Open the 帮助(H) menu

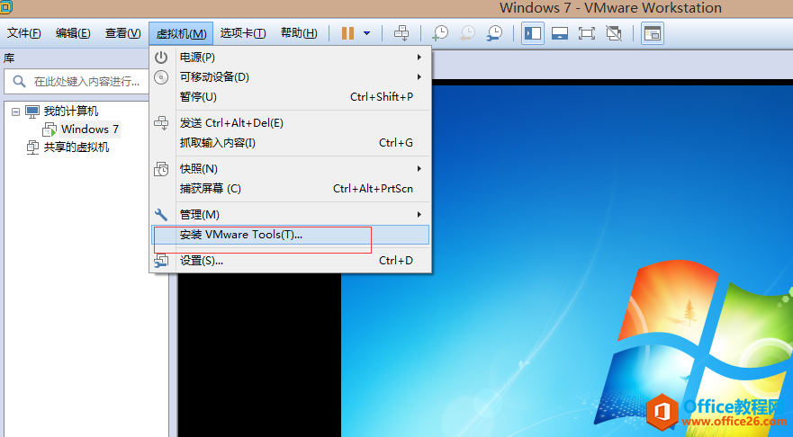[x=299, y=33]
